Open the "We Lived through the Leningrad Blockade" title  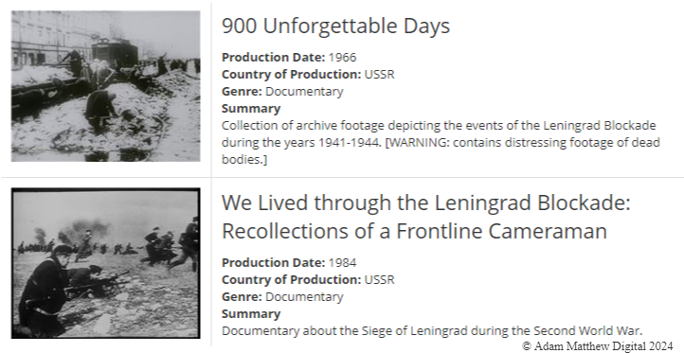click(x=426, y=203)
